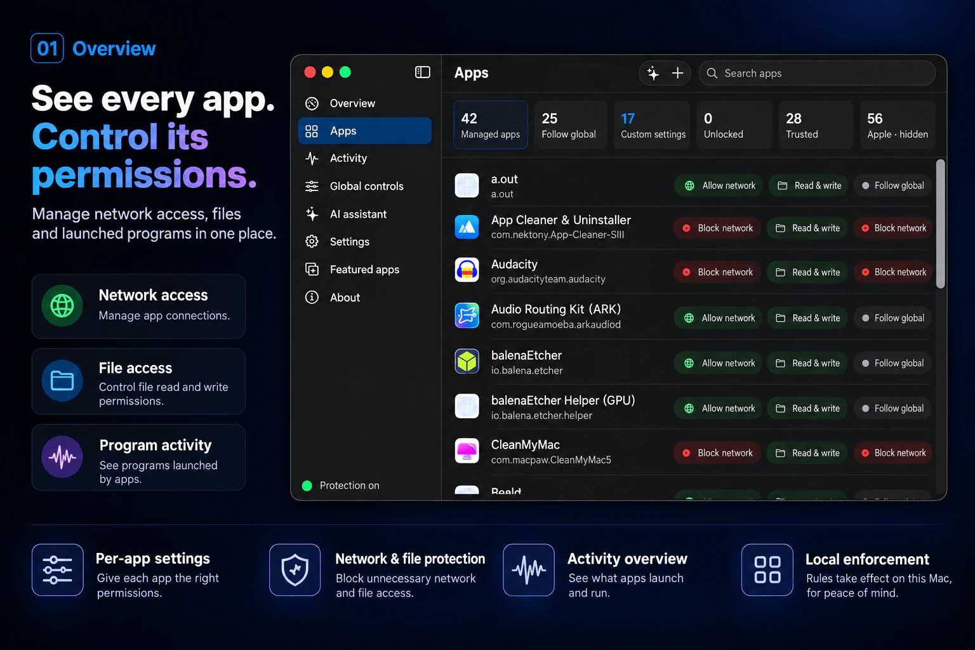Click the AI sparkle icon in toolbar
975x650 pixels.
click(653, 73)
